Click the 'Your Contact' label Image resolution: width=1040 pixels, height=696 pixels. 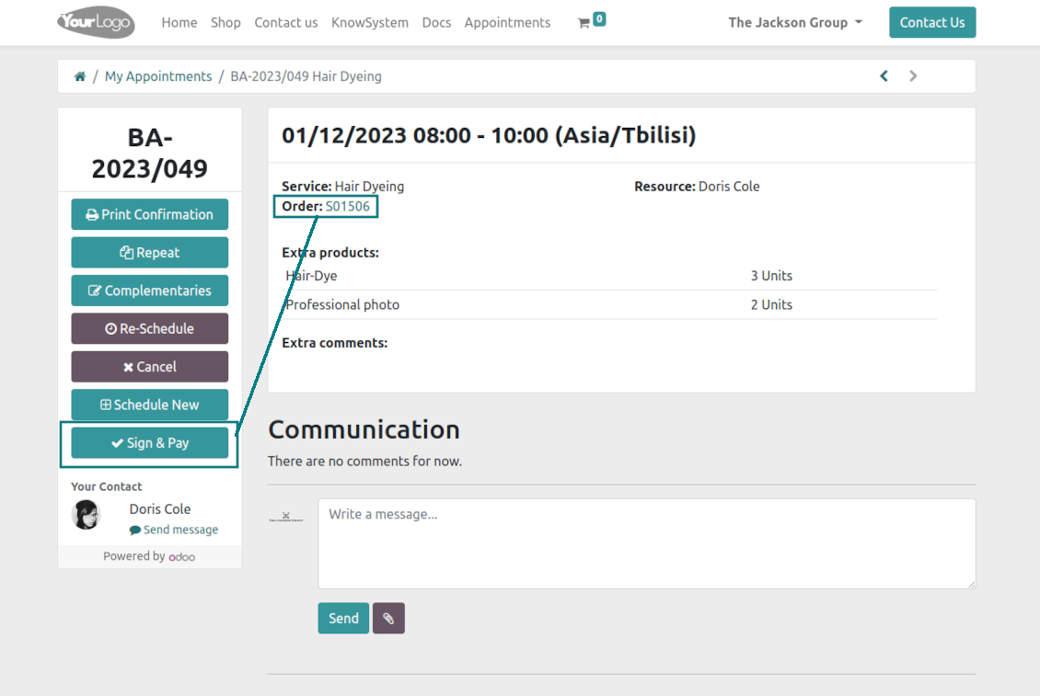tap(107, 486)
